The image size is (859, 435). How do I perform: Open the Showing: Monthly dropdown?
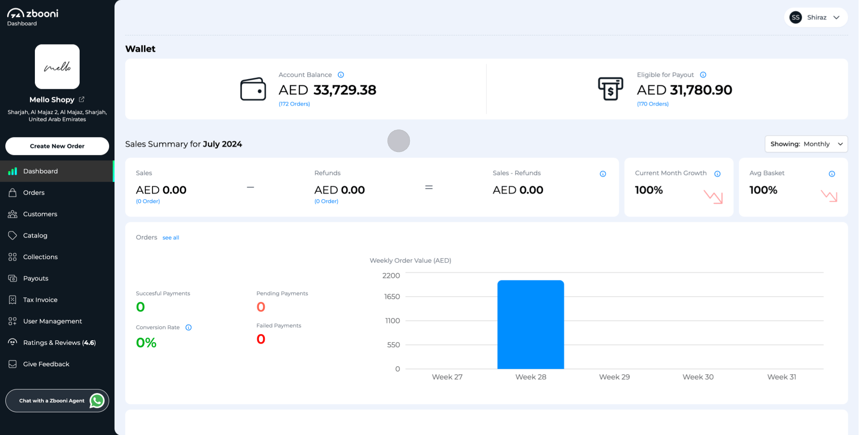806,144
